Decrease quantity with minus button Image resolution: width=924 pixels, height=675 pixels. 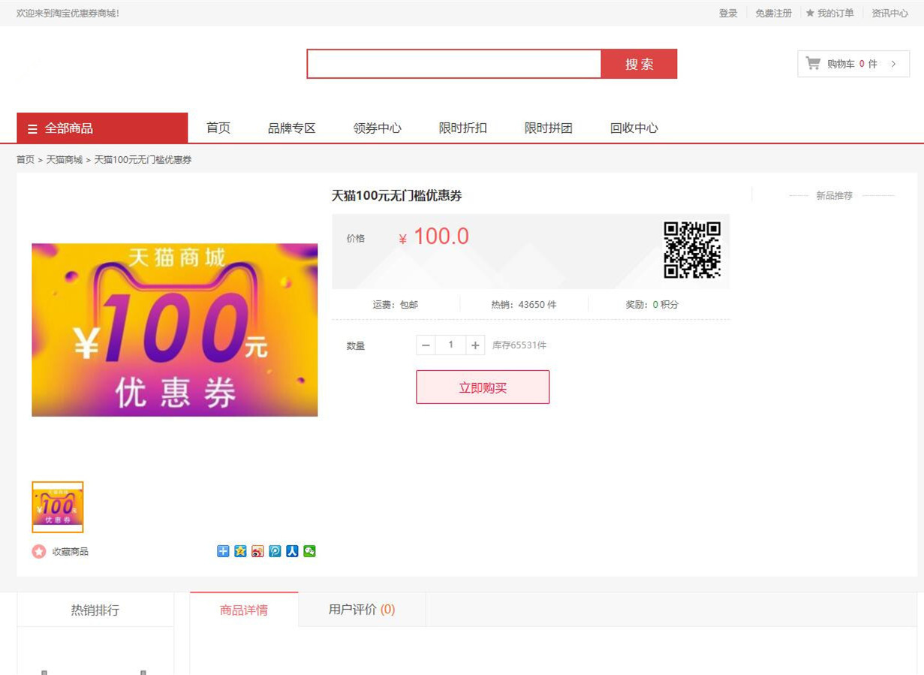click(x=426, y=345)
